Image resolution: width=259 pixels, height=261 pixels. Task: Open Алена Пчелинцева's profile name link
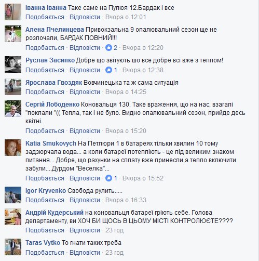pos(54,30)
